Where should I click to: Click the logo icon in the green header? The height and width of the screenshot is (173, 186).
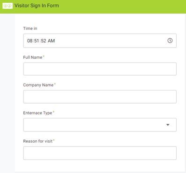point(7,6)
